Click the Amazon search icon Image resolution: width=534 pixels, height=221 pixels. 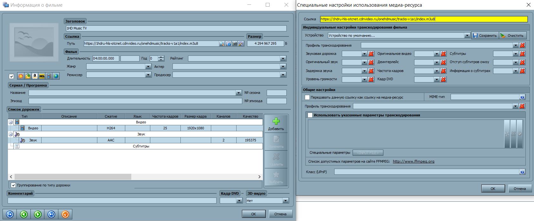35,76
